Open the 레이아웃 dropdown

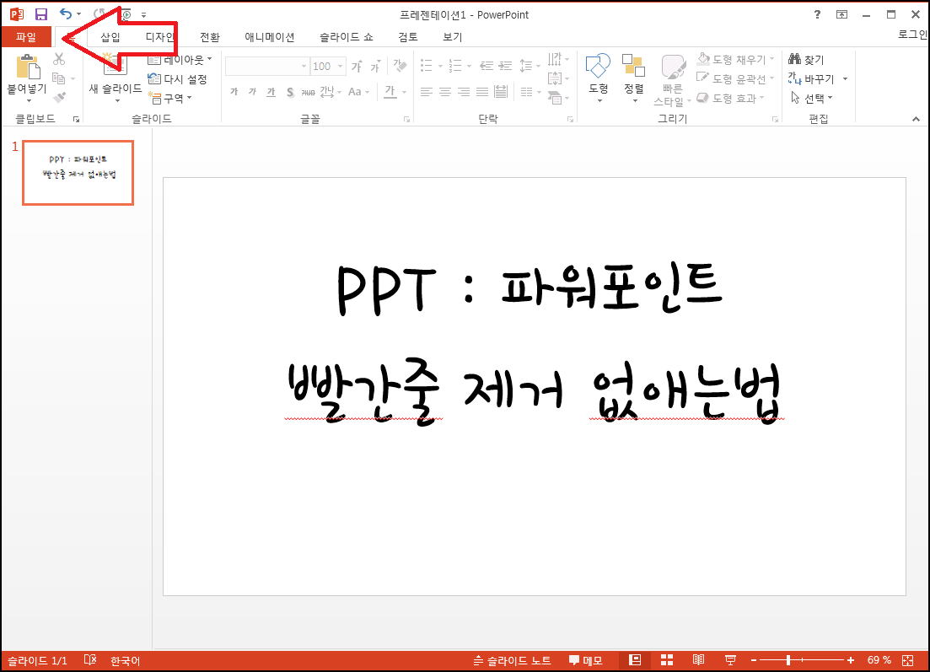[180, 59]
